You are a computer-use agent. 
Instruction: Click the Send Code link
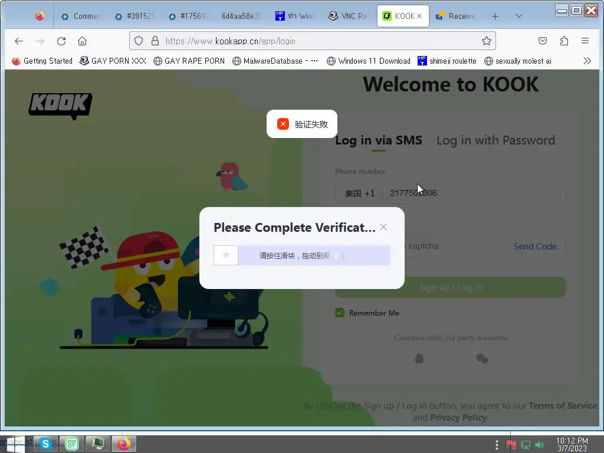[x=535, y=247]
